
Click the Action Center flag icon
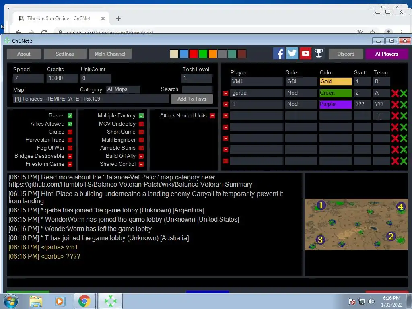pos(352,301)
